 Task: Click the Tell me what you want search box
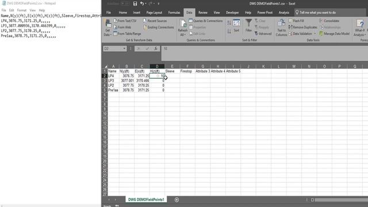(329, 13)
